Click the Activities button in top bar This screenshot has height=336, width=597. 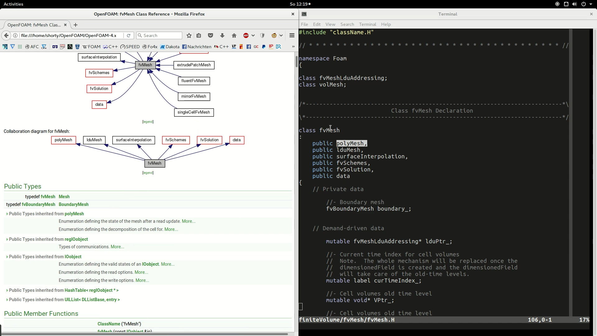13,4
